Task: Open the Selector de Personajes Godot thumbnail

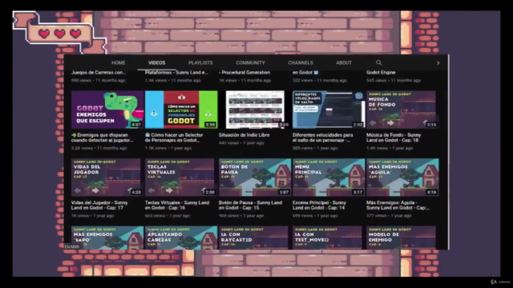Action: click(181, 110)
